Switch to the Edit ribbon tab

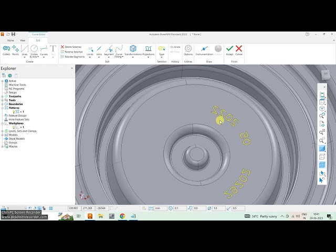click(38, 40)
